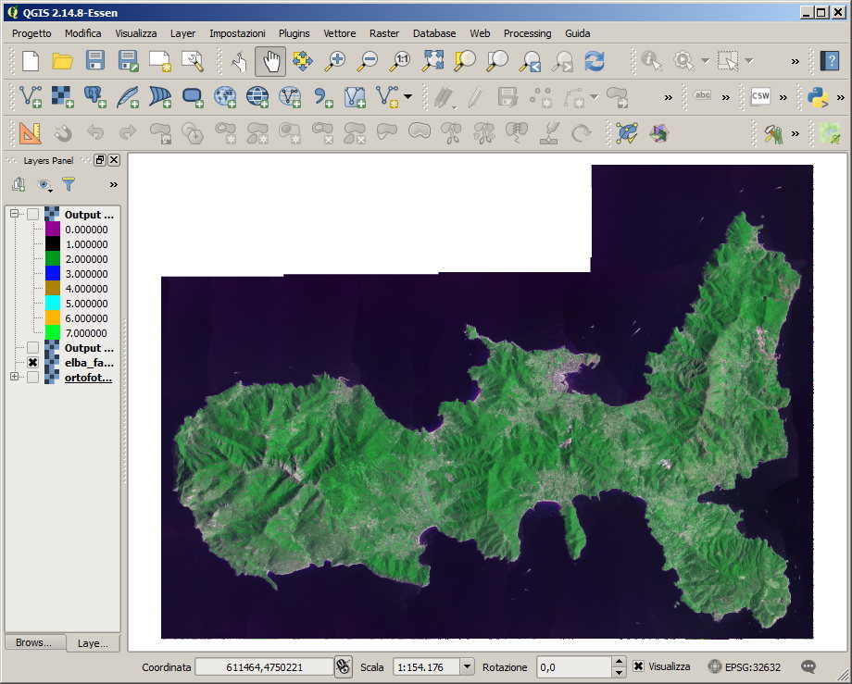Filter the legend using the funnel icon
852x684 pixels.
[x=69, y=185]
